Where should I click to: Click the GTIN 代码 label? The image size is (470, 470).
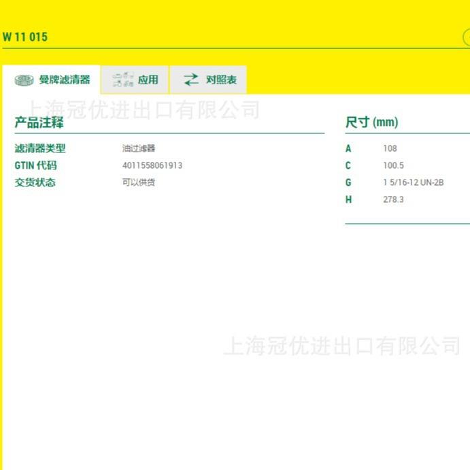35,165
